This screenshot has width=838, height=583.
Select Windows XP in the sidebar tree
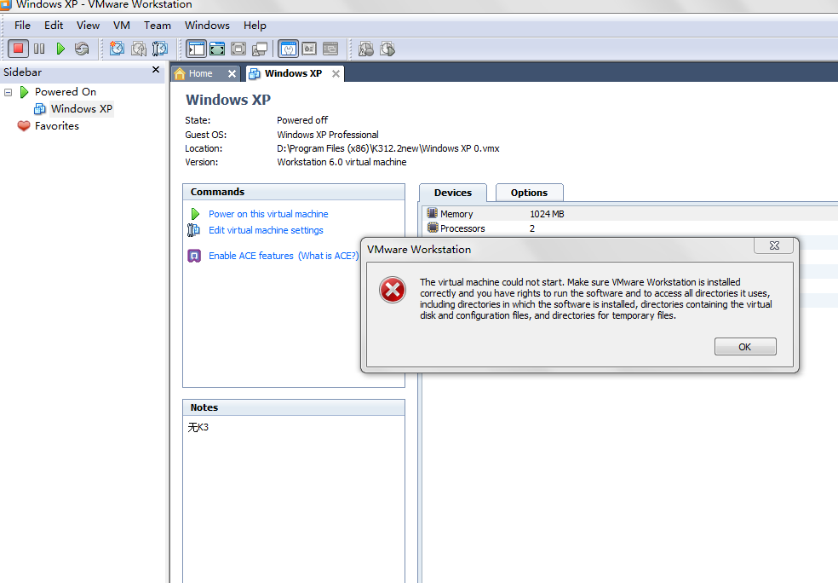[81, 109]
